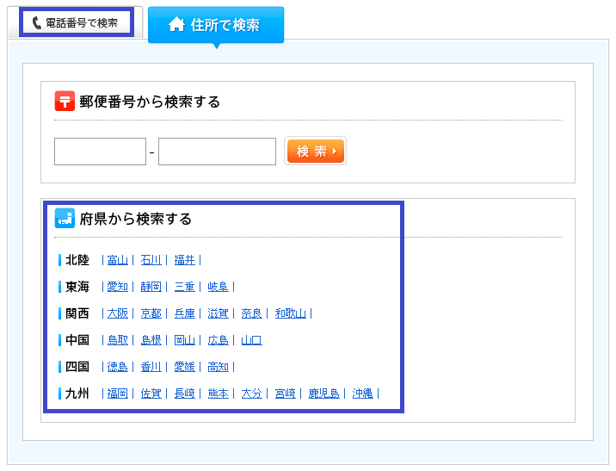Go to the 岡山 link
Image resolution: width=616 pixels, height=471 pixels.
185,340
